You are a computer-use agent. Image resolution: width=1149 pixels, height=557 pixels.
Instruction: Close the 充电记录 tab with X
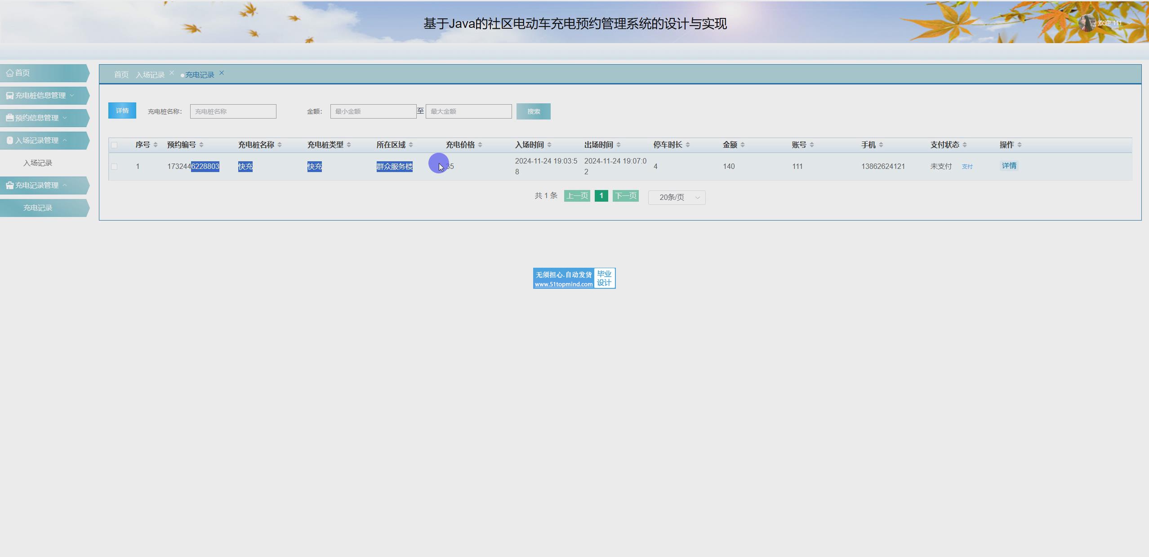[222, 73]
